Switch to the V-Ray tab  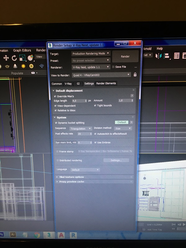click(x=68, y=84)
